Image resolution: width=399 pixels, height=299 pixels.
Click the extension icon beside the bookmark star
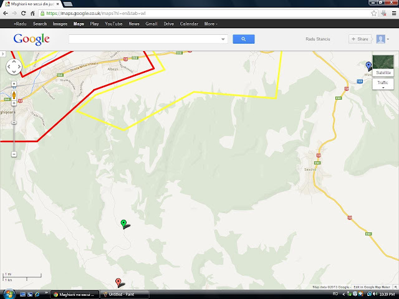tap(384, 13)
